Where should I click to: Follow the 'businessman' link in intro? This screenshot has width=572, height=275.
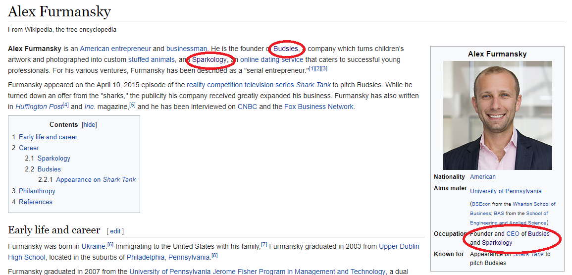(187, 49)
